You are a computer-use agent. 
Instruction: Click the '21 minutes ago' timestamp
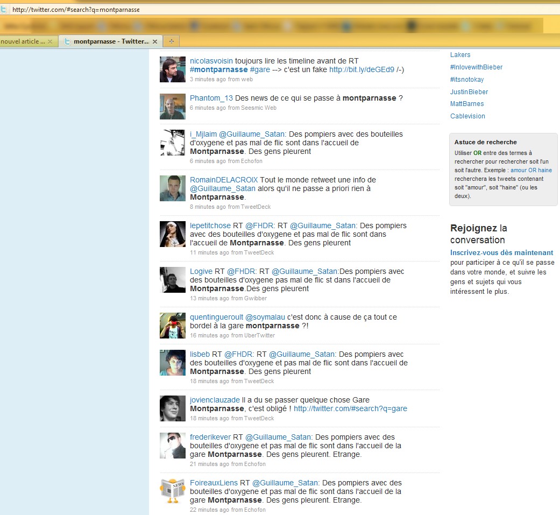209,464
